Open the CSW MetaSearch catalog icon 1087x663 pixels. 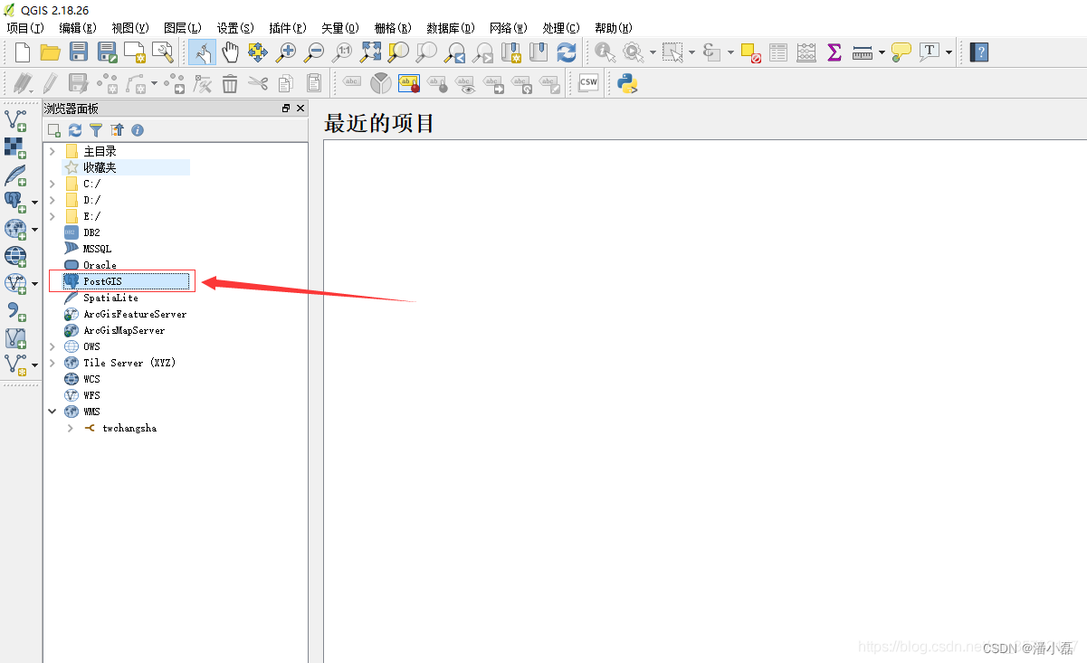[588, 83]
